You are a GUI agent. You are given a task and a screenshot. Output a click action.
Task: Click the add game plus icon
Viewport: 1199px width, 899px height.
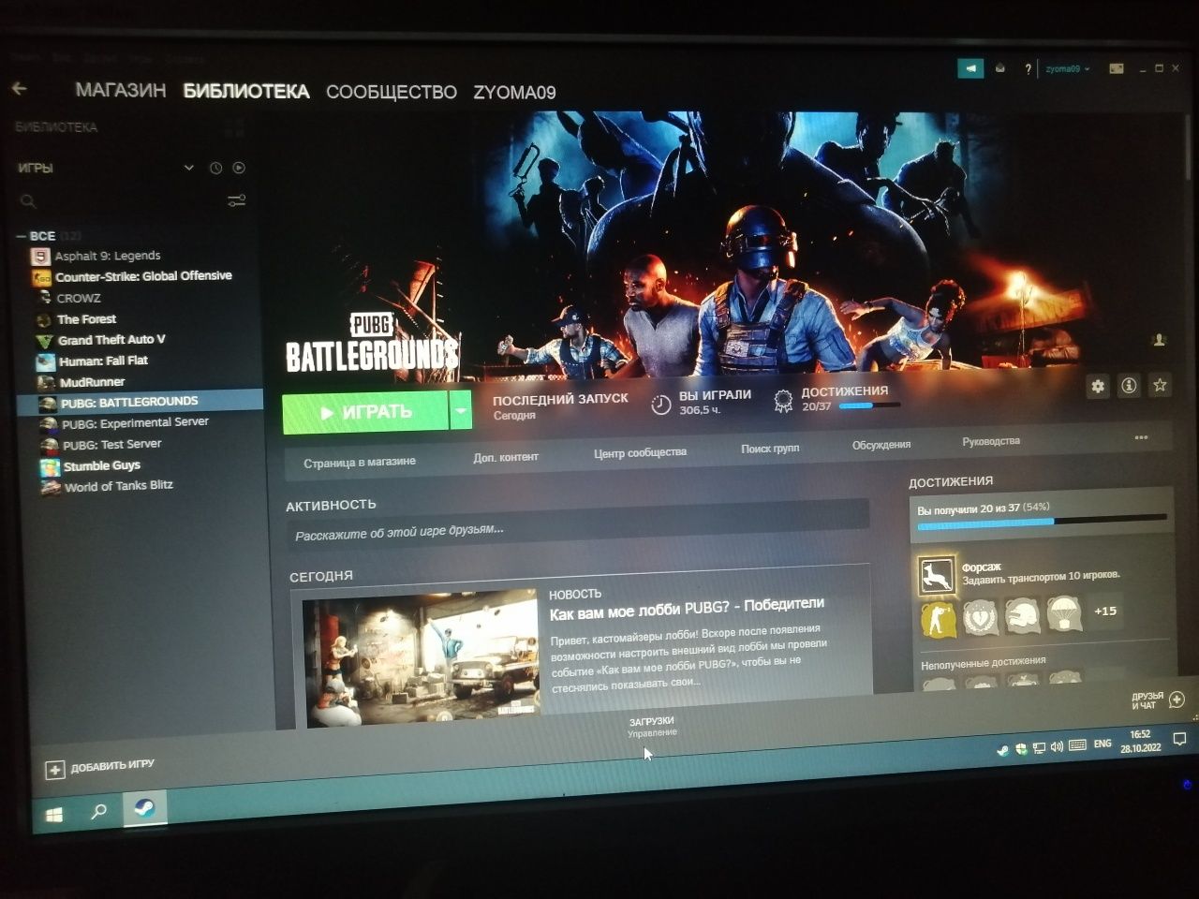54,770
